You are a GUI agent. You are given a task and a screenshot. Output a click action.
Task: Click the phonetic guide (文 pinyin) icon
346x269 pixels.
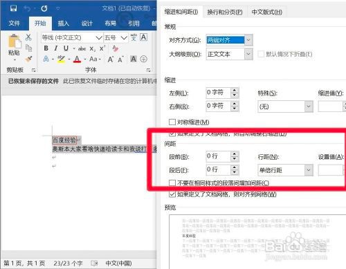[134, 37]
